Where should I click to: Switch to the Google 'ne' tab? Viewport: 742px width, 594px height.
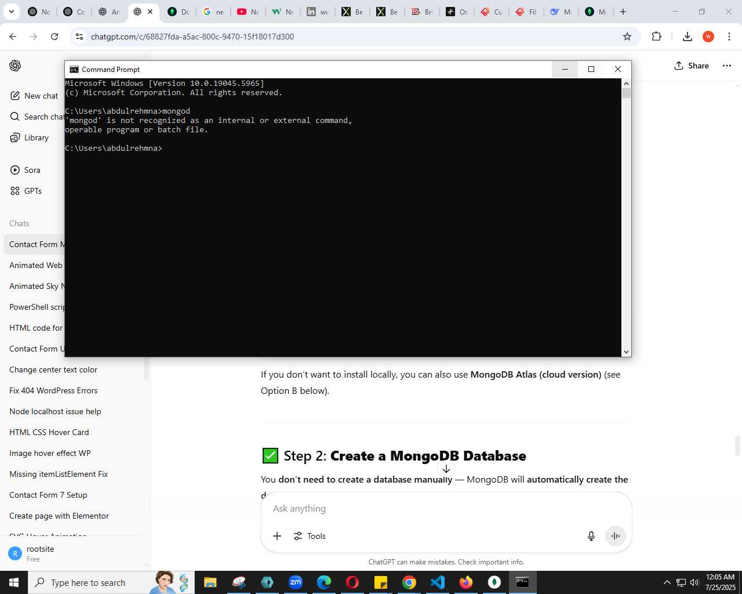pos(213,12)
